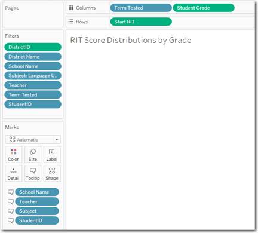Select School Name filter pill
The height and width of the screenshot is (233, 258).
pos(33,66)
